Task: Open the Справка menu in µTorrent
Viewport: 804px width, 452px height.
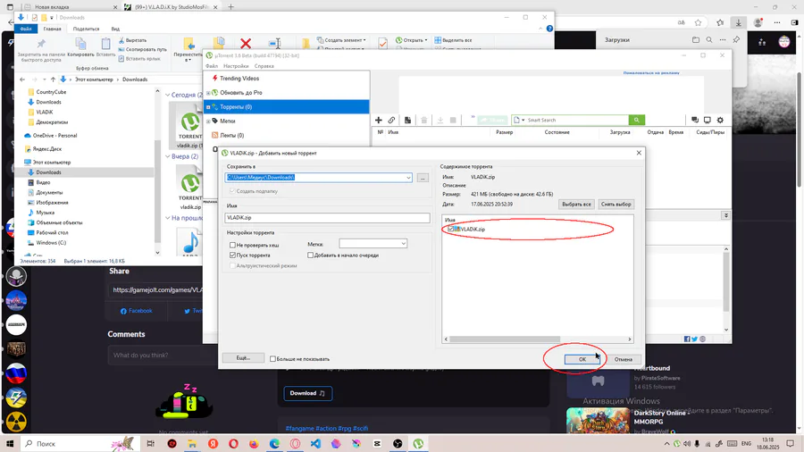Action: (x=264, y=66)
